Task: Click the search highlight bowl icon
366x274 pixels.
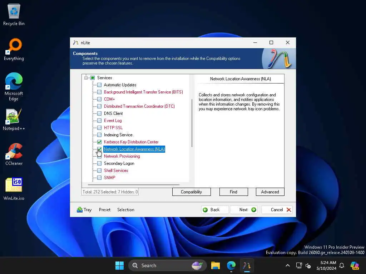Action: pos(197,265)
